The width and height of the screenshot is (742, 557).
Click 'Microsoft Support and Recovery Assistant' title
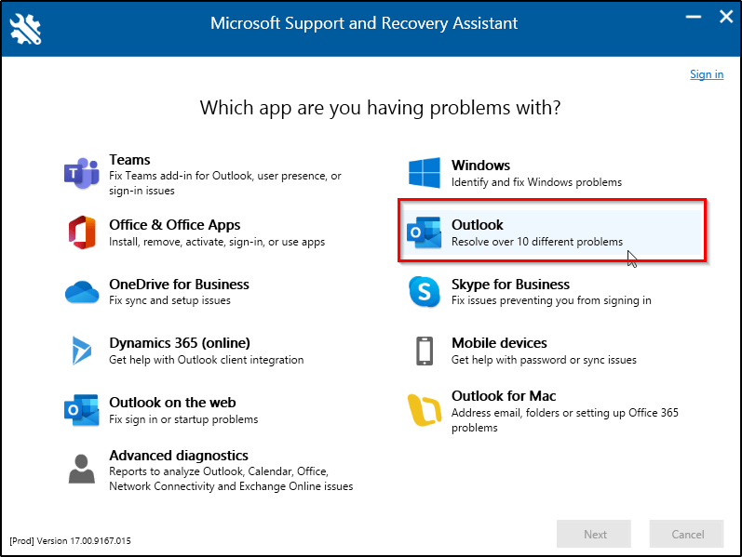364,23
